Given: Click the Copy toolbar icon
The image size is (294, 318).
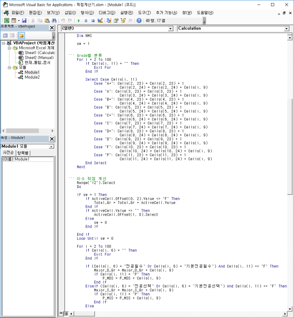Looking at the screenshot, I should (x=40, y=21).
